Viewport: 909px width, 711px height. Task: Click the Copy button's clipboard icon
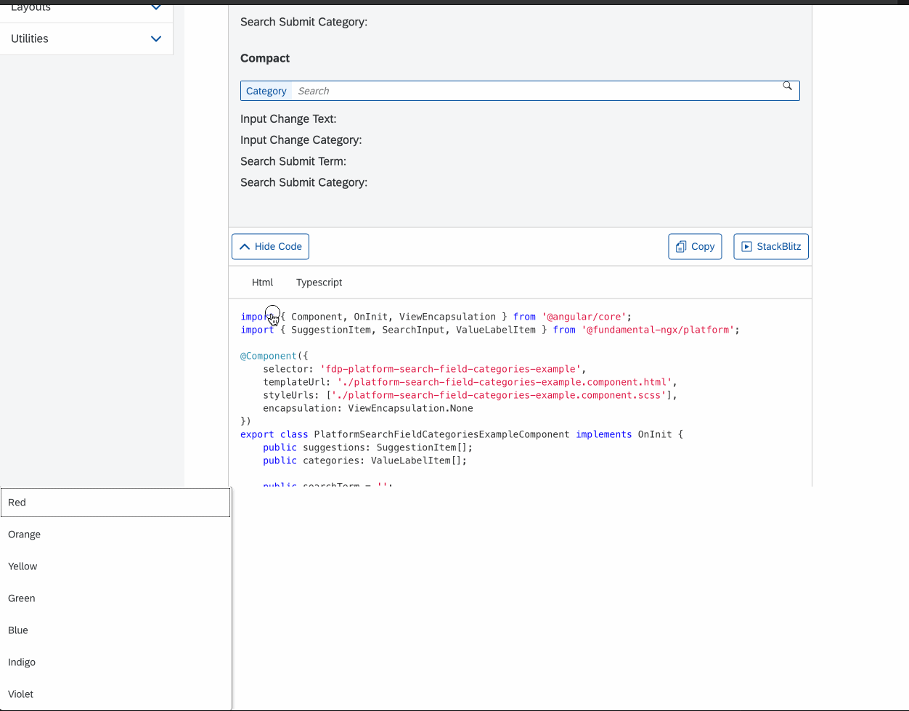[x=681, y=247]
